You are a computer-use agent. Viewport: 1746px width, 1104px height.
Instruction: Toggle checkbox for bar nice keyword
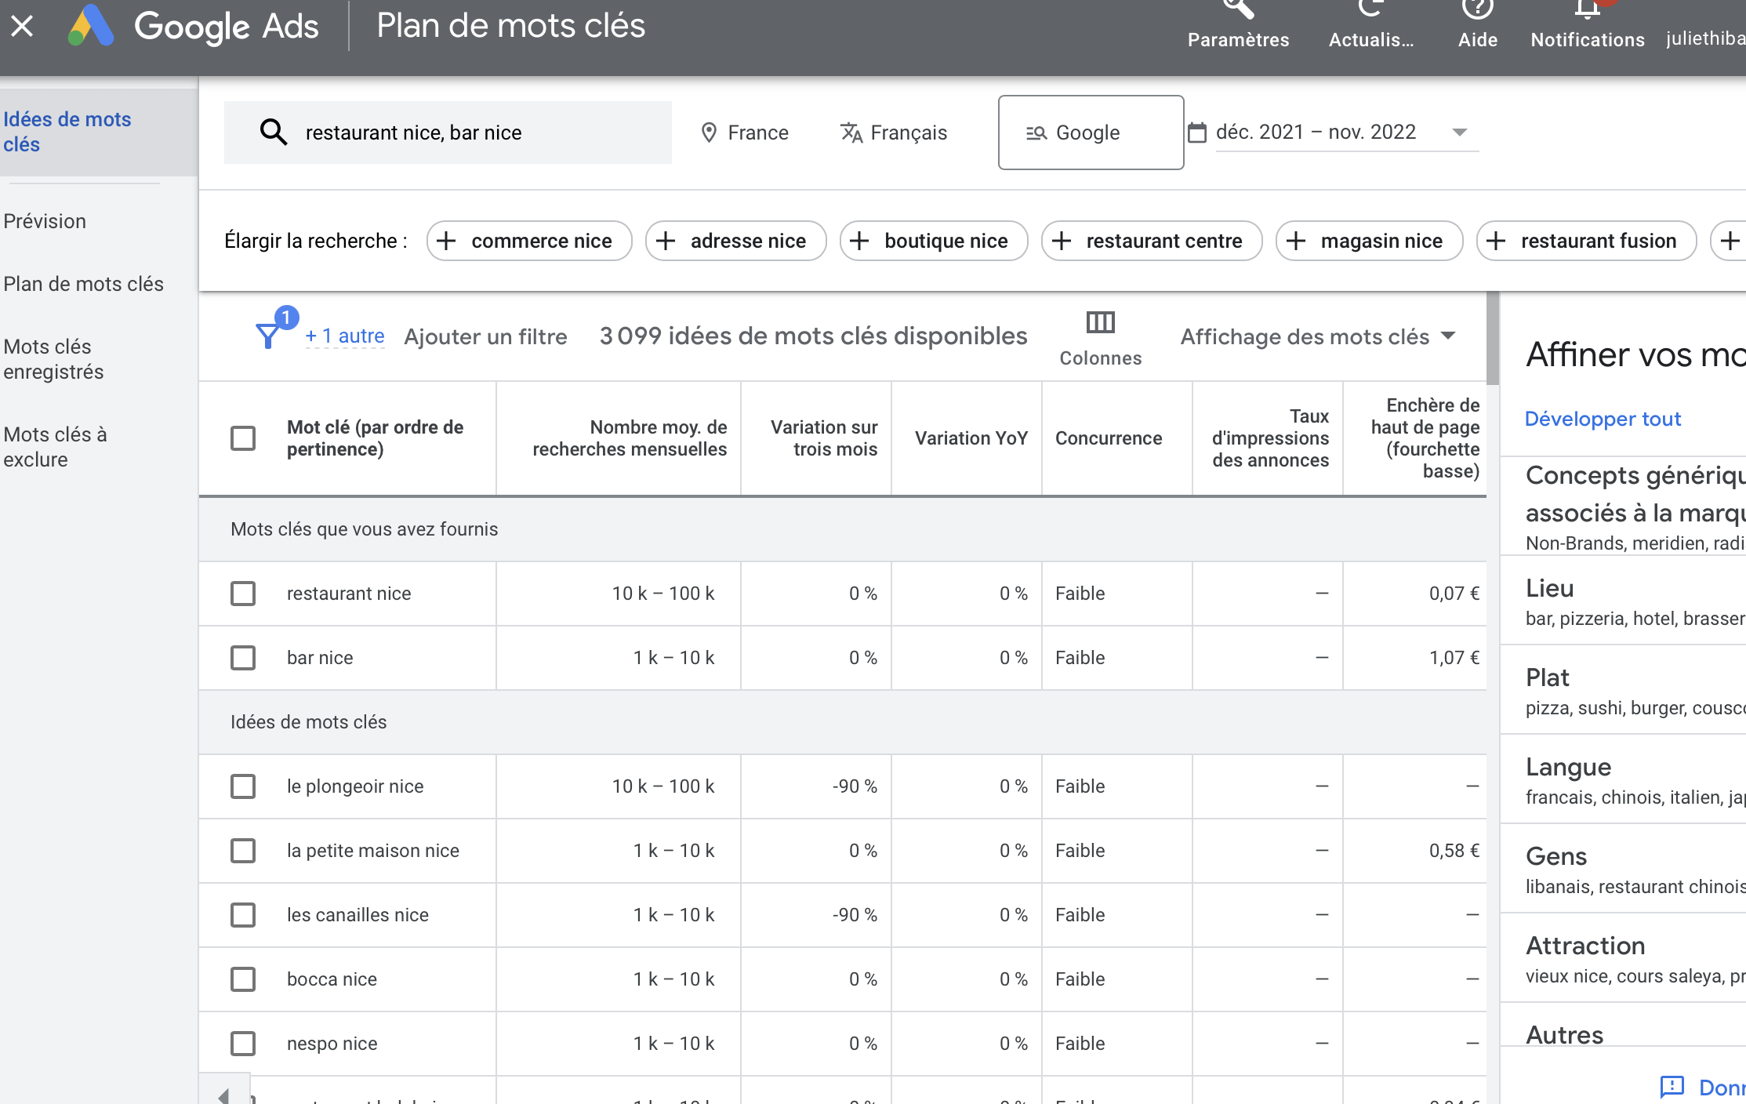point(241,658)
